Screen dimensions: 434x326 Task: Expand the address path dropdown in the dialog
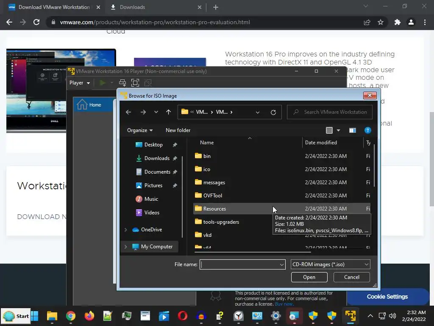pos(258,112)
